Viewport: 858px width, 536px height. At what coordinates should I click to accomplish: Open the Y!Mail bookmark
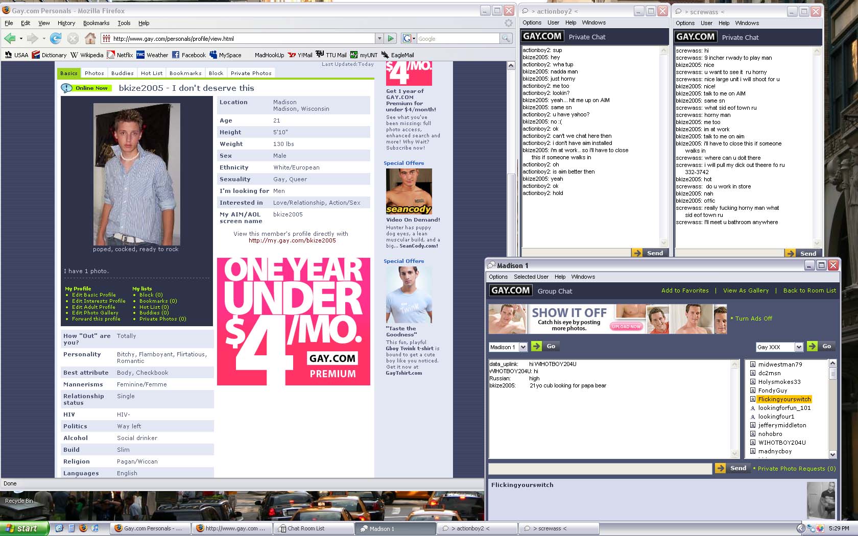click(300, 55)
